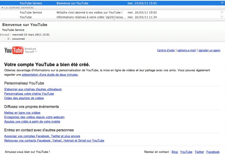The width and height of the screenshot is (225, 159).
Task: Select the Bienvenue sur YouTube message row
Action: [112, 3]
